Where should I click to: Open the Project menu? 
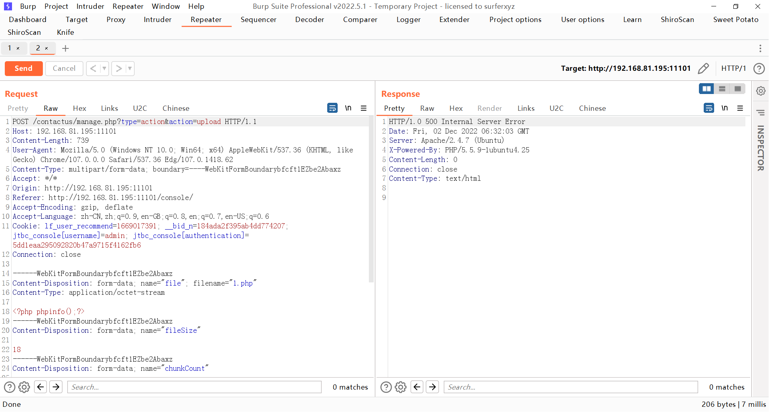tap(56, 6)
